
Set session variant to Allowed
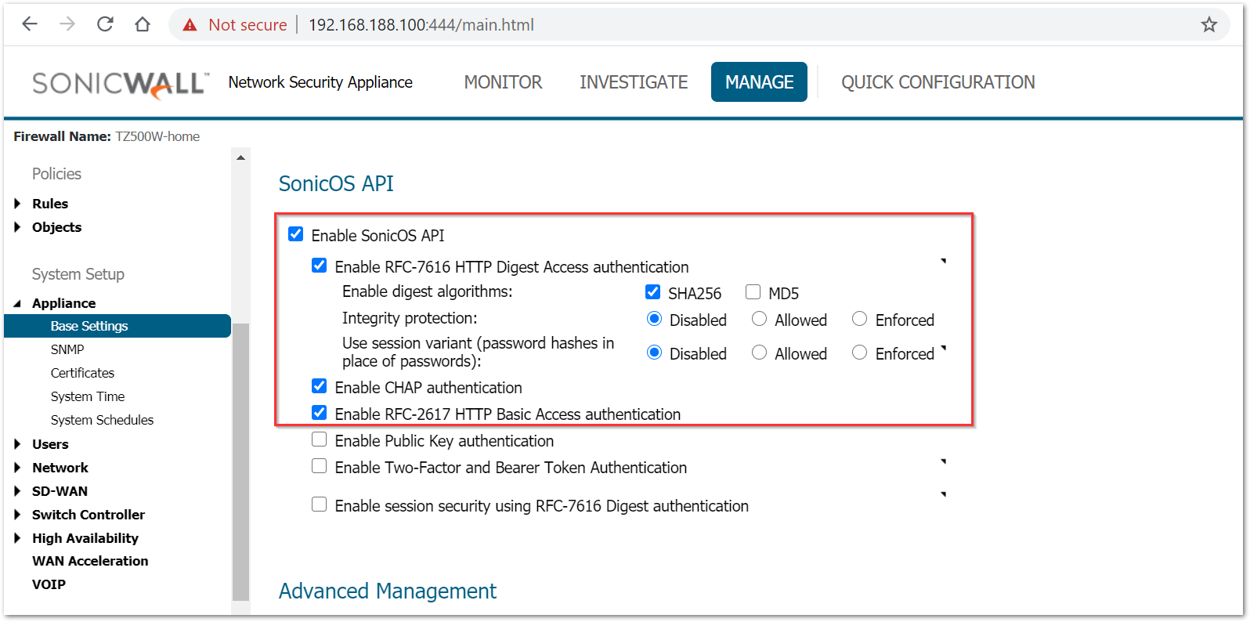pos(759,352)
